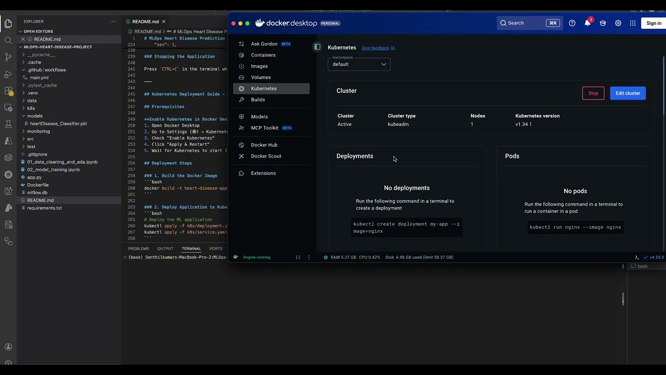
Task: Open VS Code Run and Debug view
Action: pos(8,74)
